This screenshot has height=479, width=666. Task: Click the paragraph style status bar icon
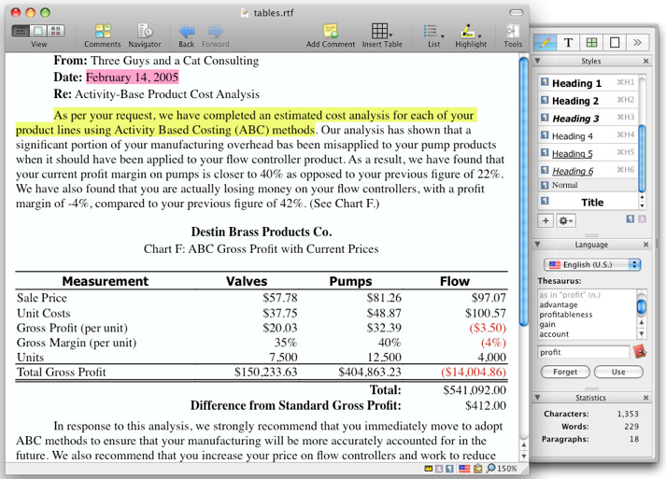click(449, 469)
